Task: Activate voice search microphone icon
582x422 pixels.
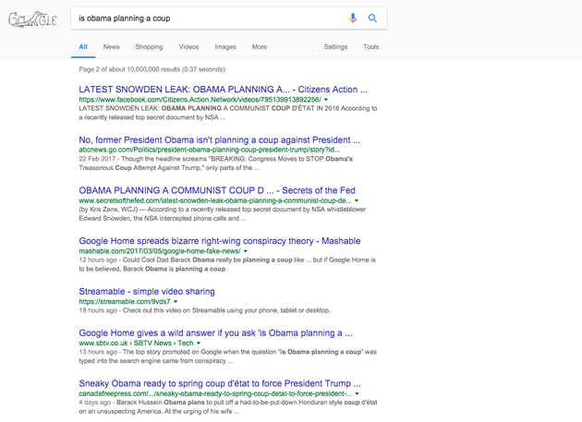Action: (353, 18)
